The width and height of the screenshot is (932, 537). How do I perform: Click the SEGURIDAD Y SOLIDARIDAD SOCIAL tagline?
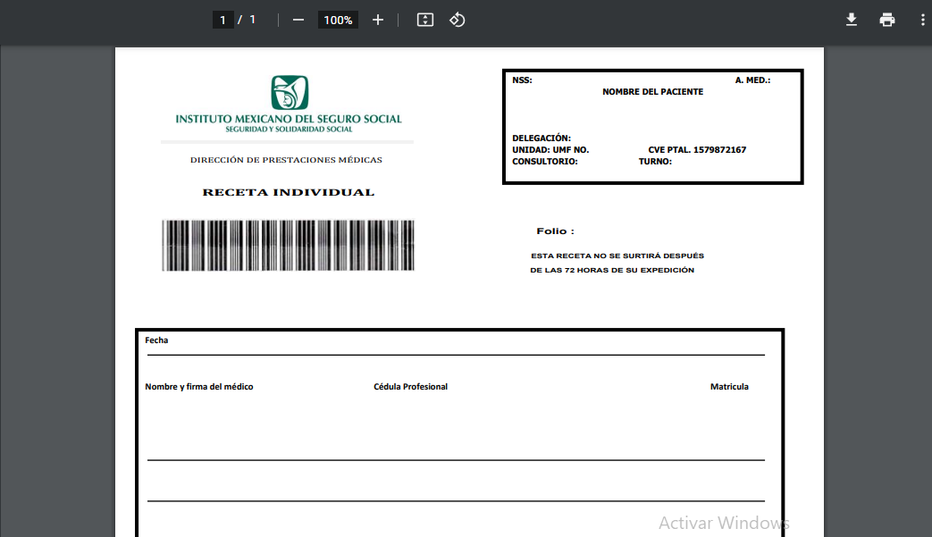point(289,129)
